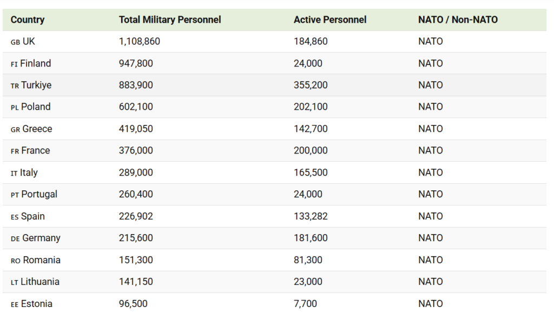Click the Country column header
The width and height of the screenshot is (554, 326).
(28, 19)
